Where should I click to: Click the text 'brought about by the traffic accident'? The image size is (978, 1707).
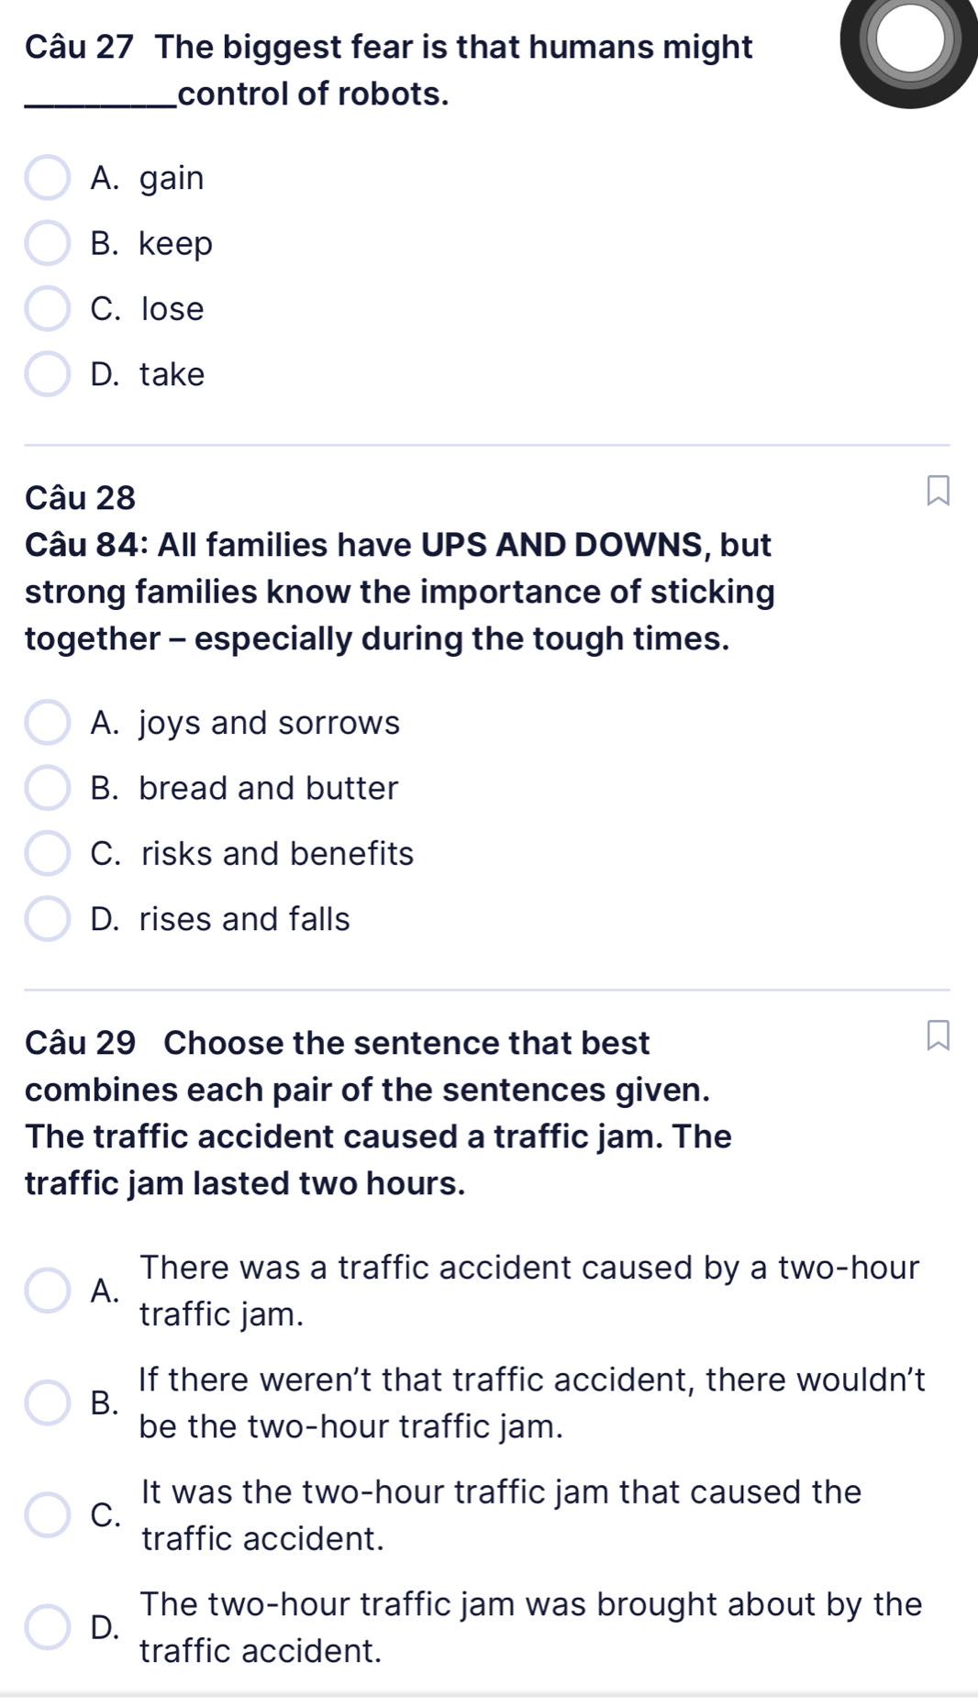(x=531, y=1627)
